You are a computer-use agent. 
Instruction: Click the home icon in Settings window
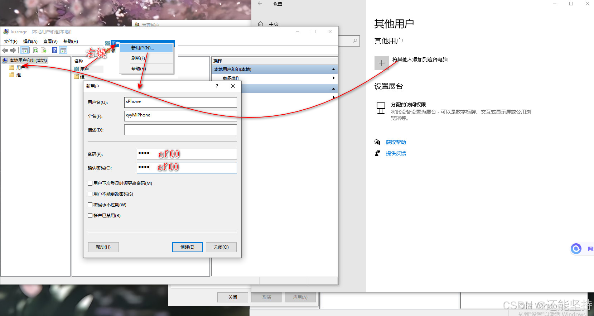click(x=260, y=24)
